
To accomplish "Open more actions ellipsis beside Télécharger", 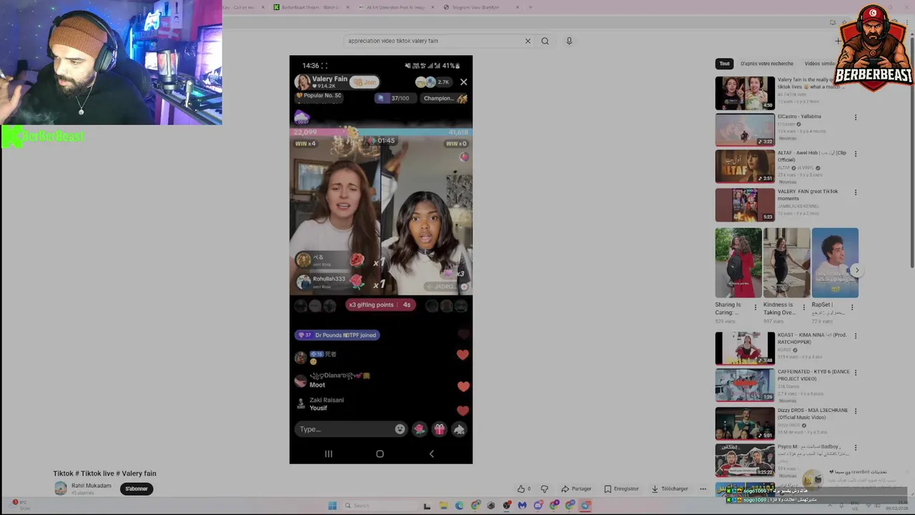I will (703, 489).
